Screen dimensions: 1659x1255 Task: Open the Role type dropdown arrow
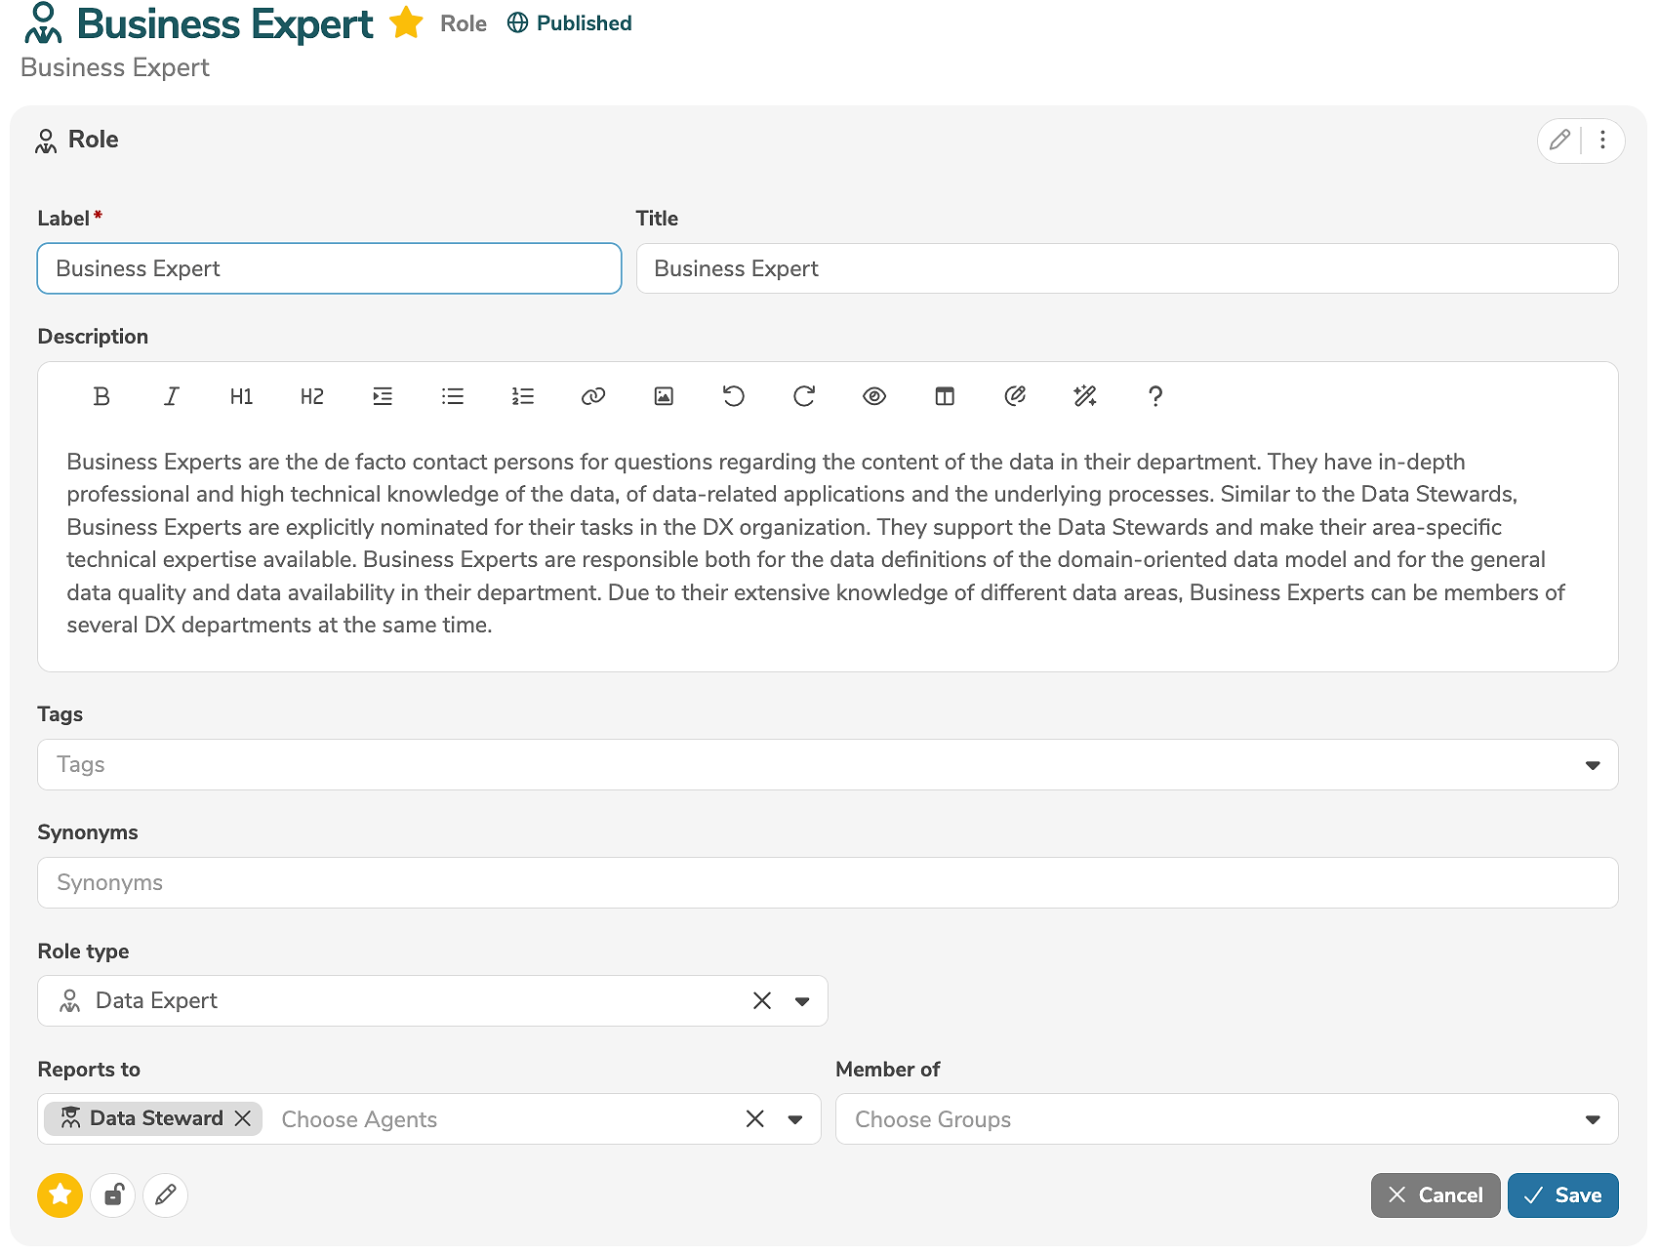(802, 1001)
